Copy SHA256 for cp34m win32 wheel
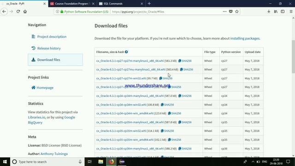The height and width of the screenshot is (166, 295). coord(167,105)
